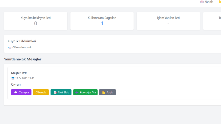Click the calendar icon next to 17.04.2025
This screenshot has width=221, height=124.
[13, 78]
